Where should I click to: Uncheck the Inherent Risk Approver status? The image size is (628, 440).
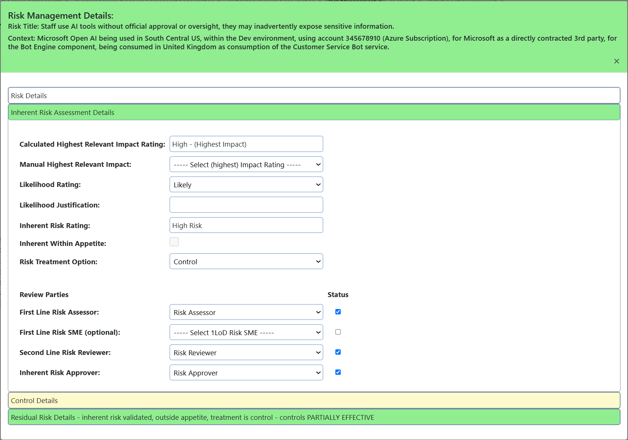click(338, 372)
